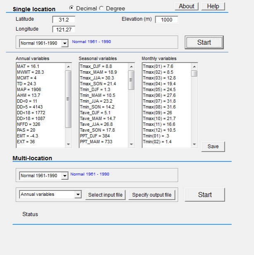Open the About dialog

tap(187, 6)
